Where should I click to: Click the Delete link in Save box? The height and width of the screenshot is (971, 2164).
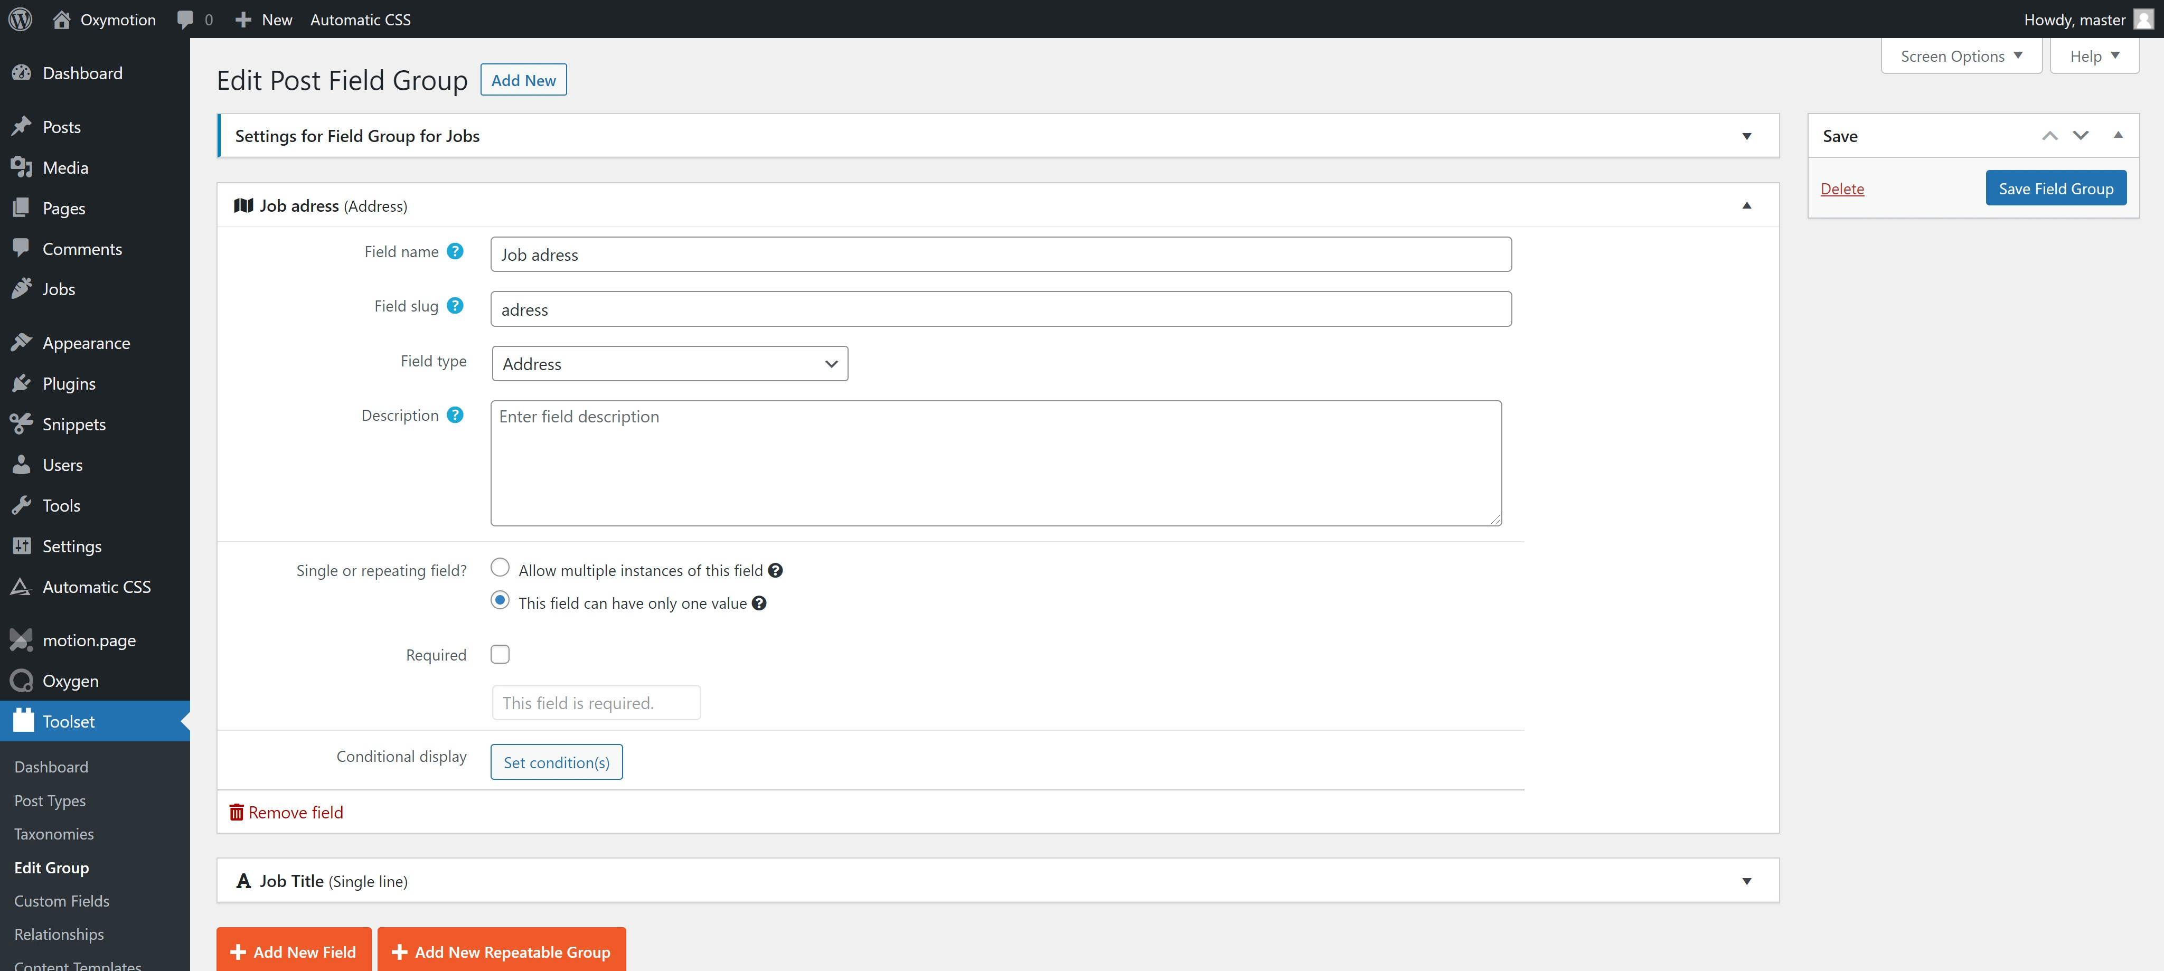click(1842, 189)
